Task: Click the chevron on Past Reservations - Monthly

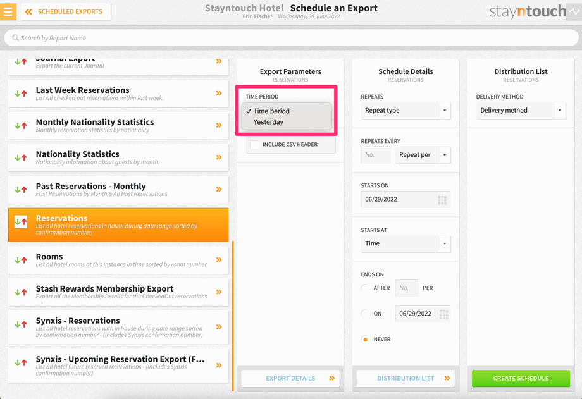Action: pyautogui.click(x=219, y=189)
